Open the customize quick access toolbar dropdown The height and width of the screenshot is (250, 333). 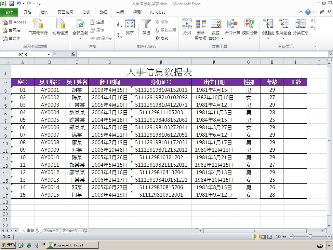(39, 4)
